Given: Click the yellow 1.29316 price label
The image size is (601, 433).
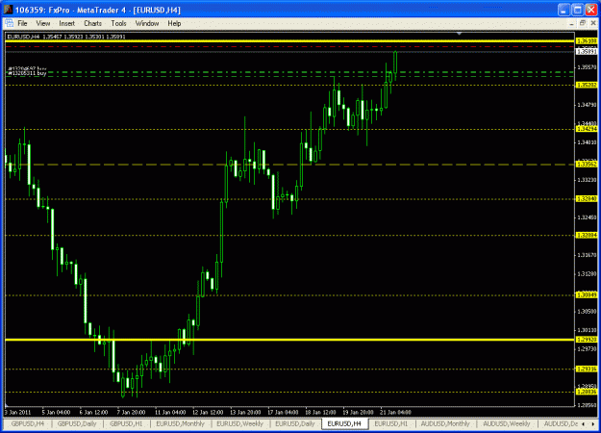Looking at the screenshot, I should click(587, 369).
